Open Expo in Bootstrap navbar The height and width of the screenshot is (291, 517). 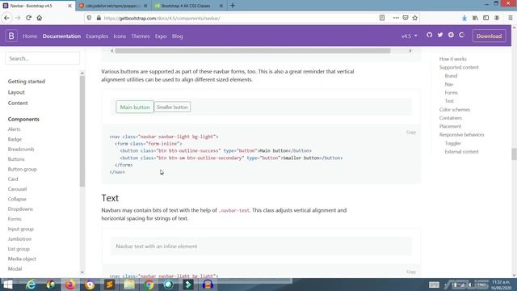point(161,36)
